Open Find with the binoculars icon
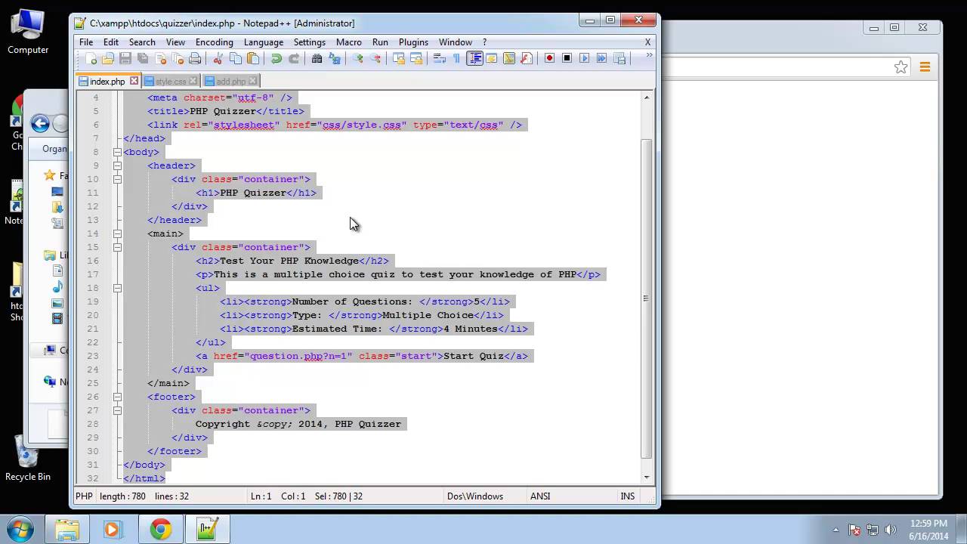This screenshot has width=967, height=544. click(317, 58)
